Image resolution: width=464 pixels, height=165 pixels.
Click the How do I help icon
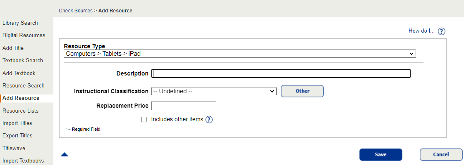[x=441, y=31]
